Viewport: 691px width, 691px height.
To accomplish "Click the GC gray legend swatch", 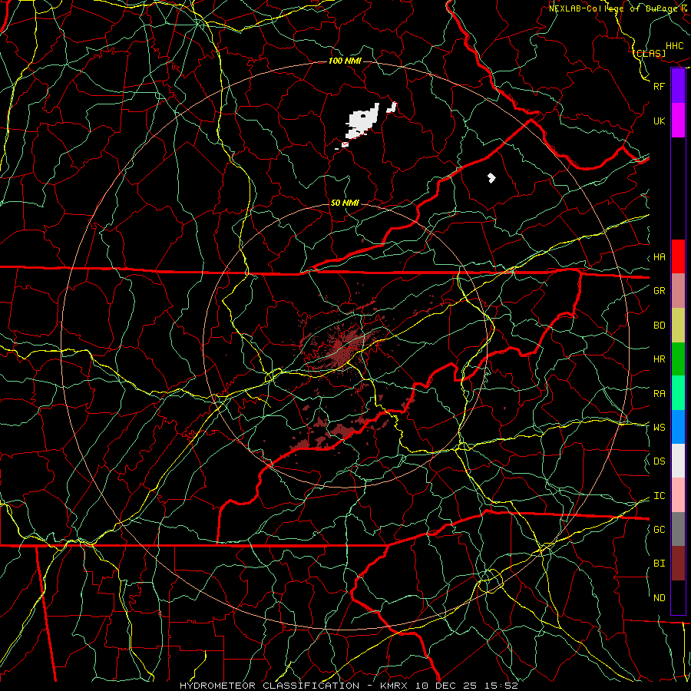I will click(x=678, y=529).
